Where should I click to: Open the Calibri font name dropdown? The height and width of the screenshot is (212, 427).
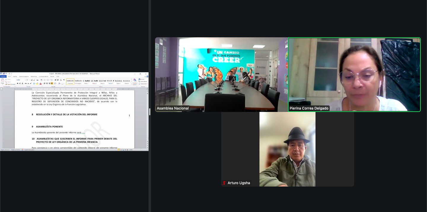(x=26, y=80)
